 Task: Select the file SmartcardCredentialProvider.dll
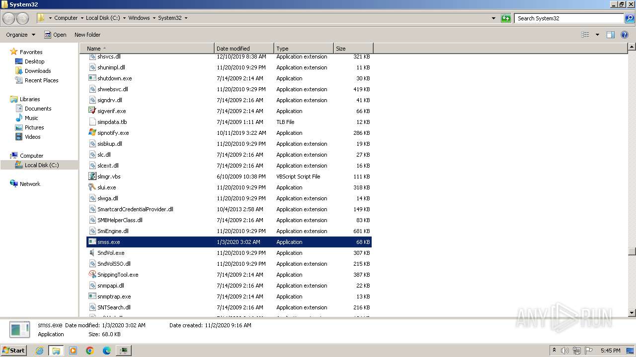click(x=135, y=209)
